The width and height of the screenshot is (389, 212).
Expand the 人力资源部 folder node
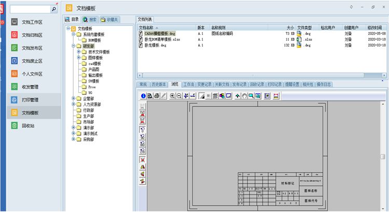tap(73, 104)
